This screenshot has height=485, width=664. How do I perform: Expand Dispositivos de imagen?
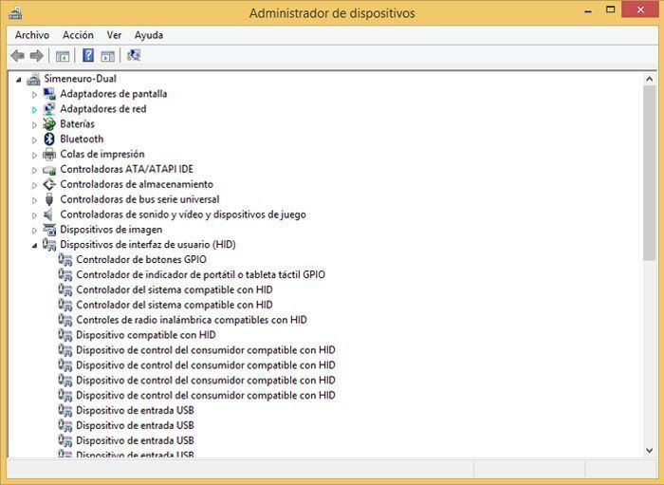(34, 231)
